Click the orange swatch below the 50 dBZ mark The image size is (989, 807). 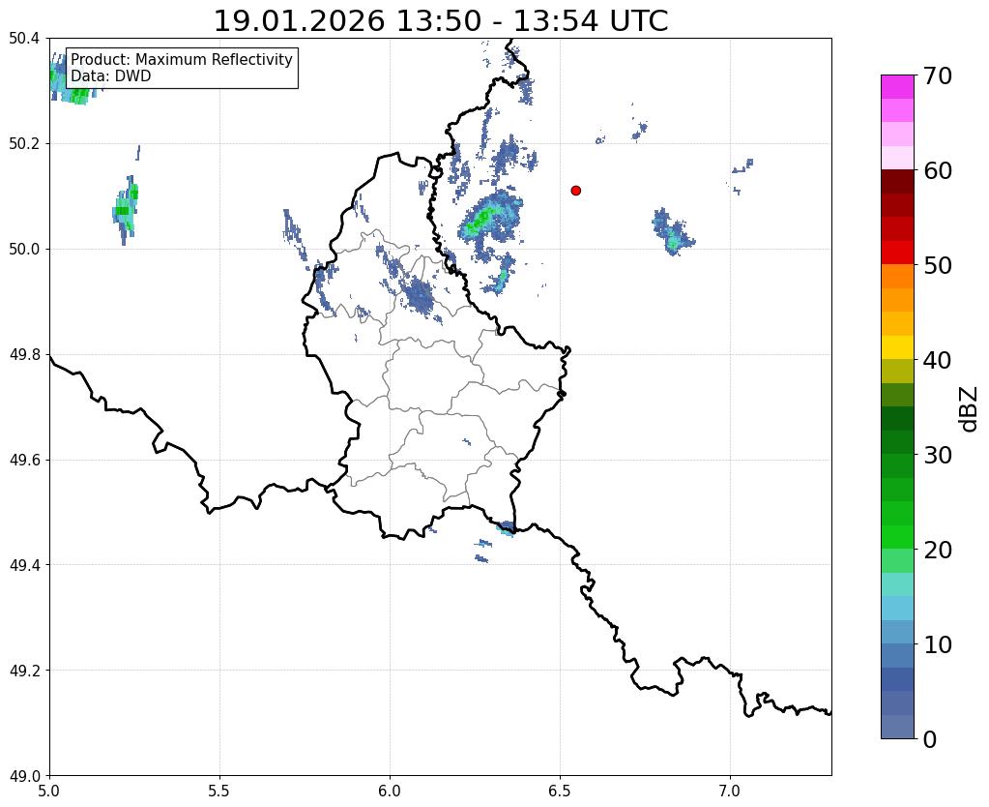pos(897,277)
